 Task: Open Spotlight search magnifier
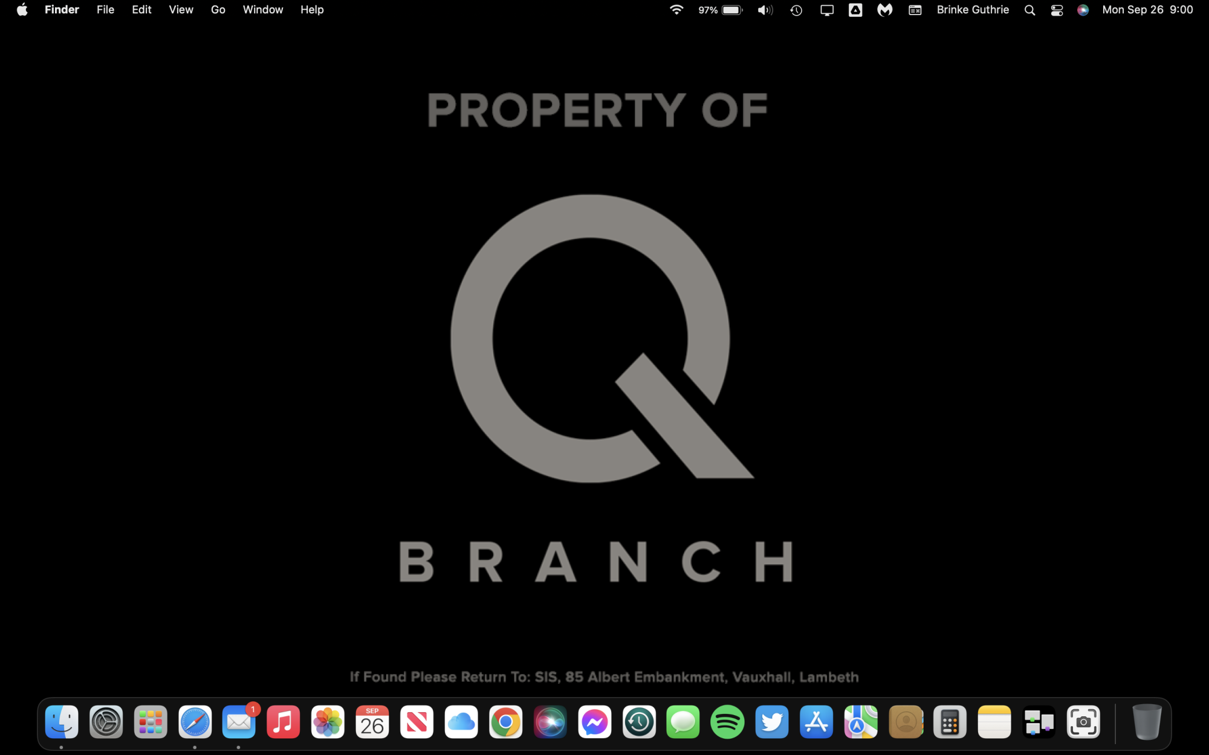(1029, 10)
